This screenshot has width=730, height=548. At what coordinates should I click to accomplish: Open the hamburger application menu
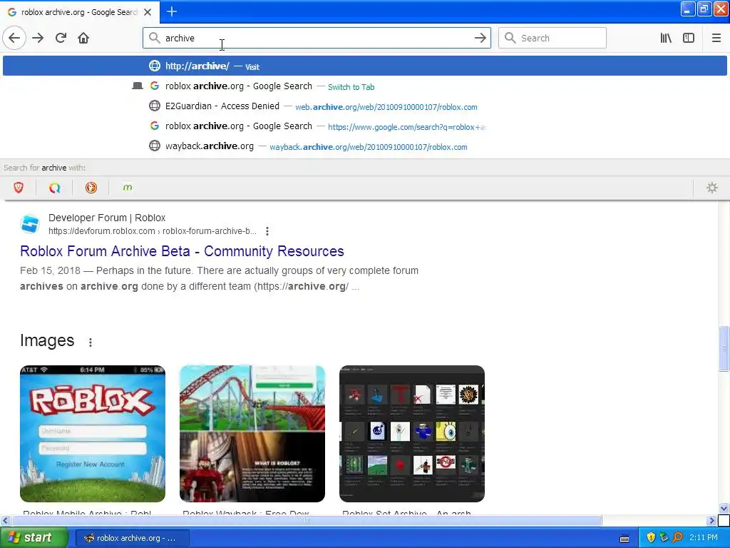pos(716,38)
